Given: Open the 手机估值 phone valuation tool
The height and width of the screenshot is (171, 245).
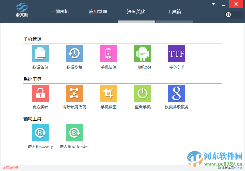Looking at the screenshot, I should click(108, 53).
